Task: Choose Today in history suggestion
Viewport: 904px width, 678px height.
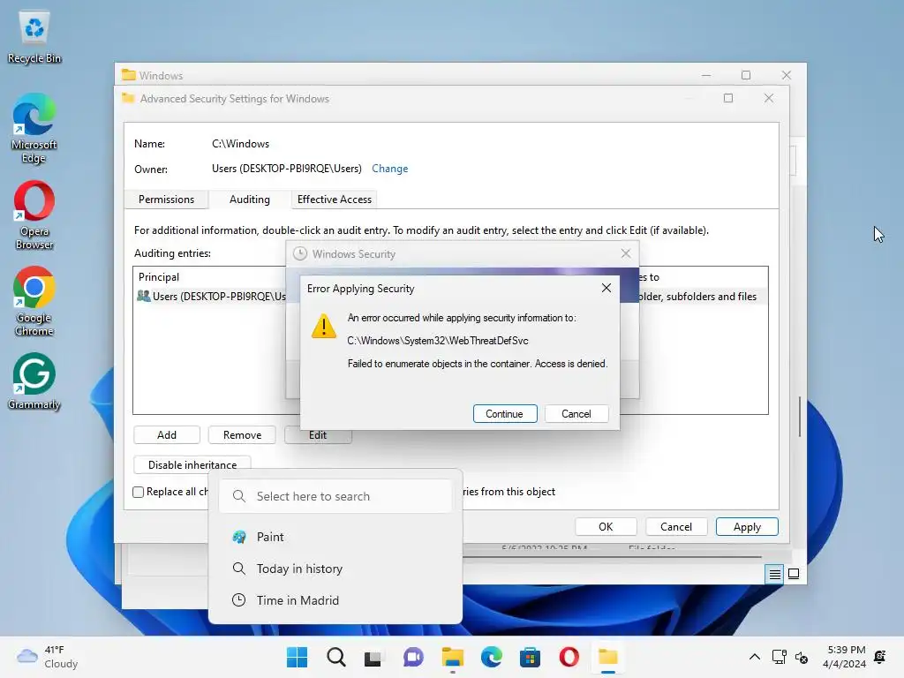Action: pos(335,569)
